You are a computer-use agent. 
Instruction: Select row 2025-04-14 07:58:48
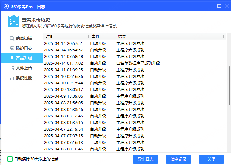pyautogui.click(x=135, y=57)
